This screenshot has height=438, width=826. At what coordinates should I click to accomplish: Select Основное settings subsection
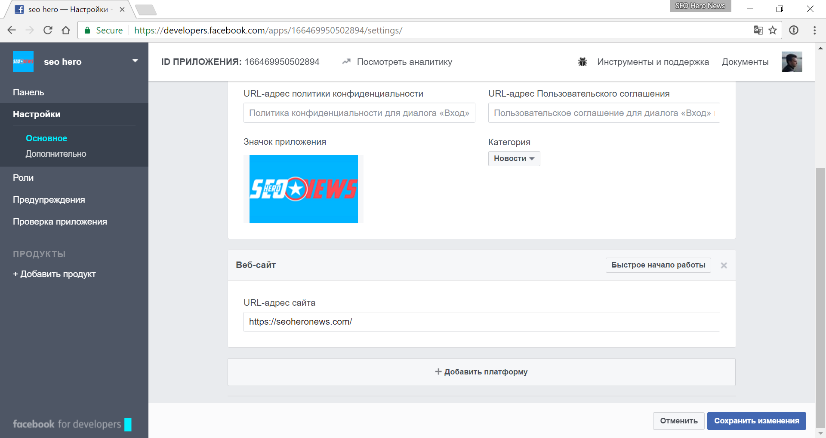coord(46,138)
